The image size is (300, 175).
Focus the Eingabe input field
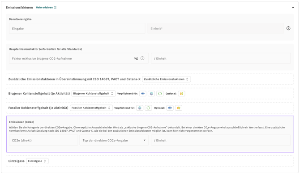pos(77,29)
